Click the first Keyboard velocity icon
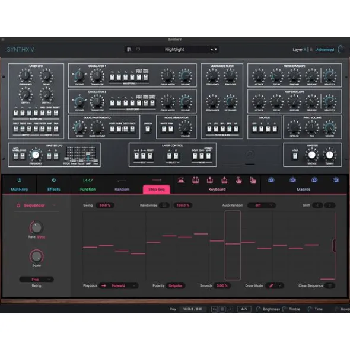This screenshot has width=350, height=350. click(x=181, y=181)
